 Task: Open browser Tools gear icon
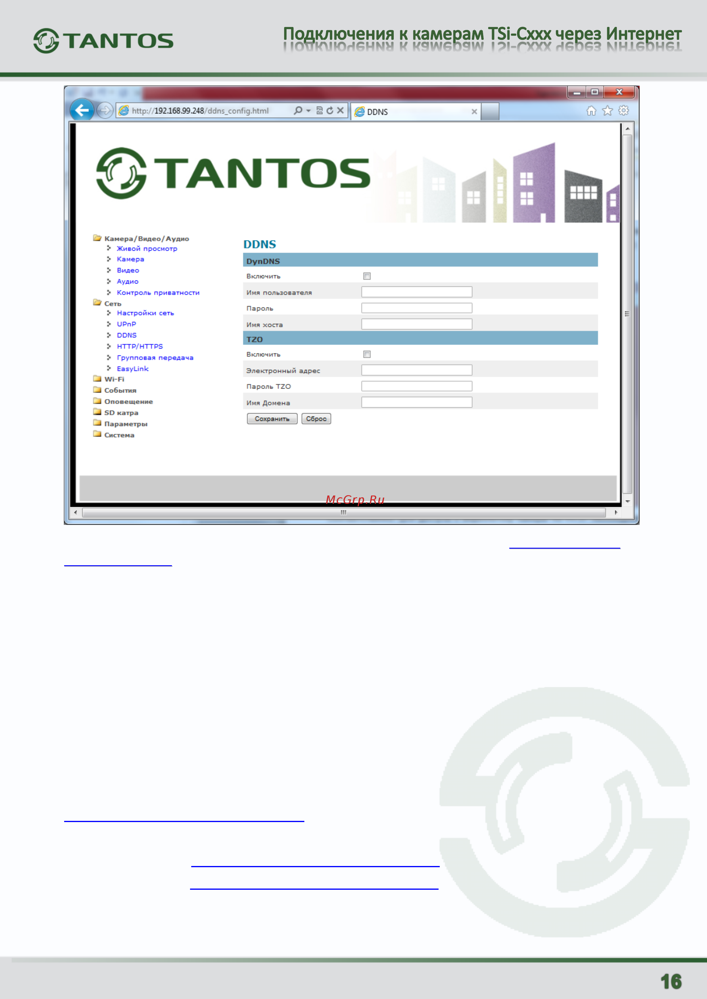pyautogui.click(x=624, y=110)
